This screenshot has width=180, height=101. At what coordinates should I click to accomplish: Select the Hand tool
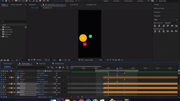[6, 1]
